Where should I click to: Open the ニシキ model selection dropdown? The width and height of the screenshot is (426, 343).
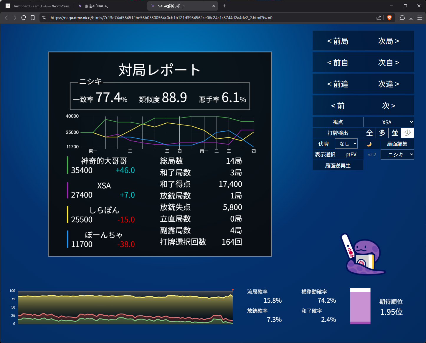pos(397,155)
